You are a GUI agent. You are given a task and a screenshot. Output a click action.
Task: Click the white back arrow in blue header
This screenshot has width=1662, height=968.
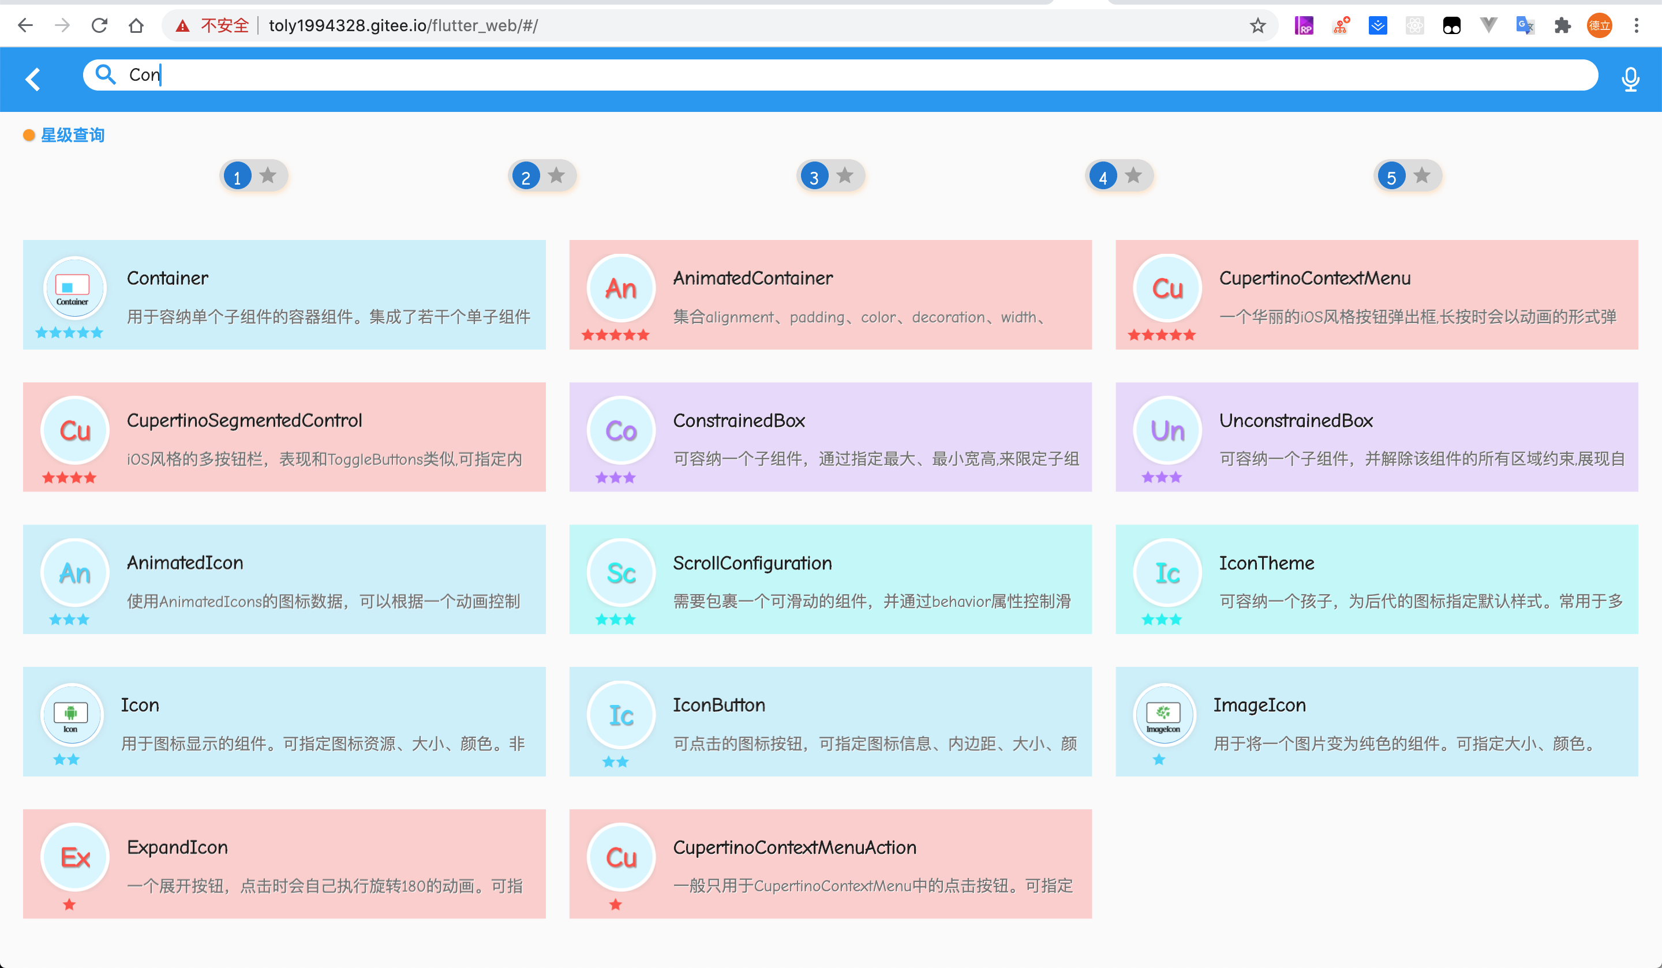pos(33,79)
